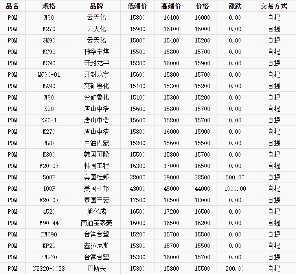296x275 pixels.
Task: Click the 中油内蒙 brand cell
Action: click(96, 143)
